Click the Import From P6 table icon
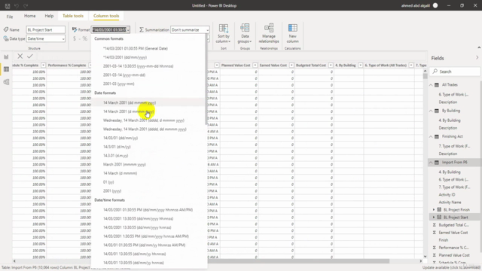Screen dimensions: 482x271 437,163
